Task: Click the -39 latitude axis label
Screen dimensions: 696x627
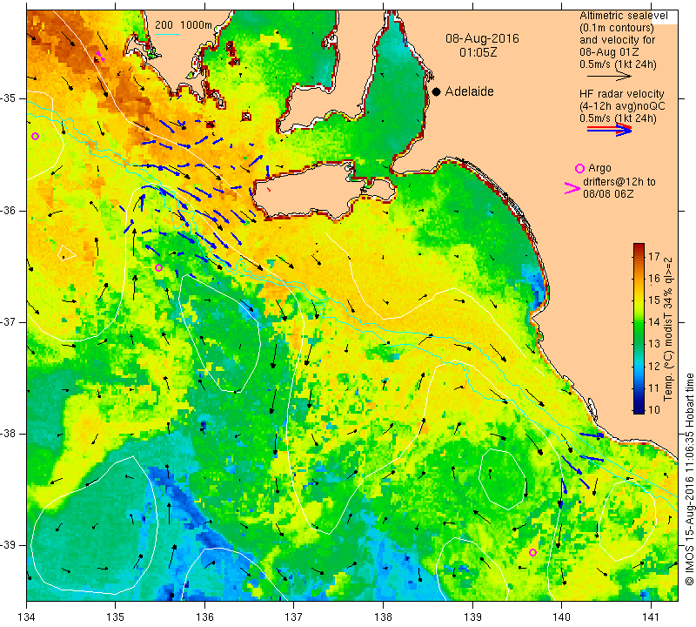Action: (9, 545)
